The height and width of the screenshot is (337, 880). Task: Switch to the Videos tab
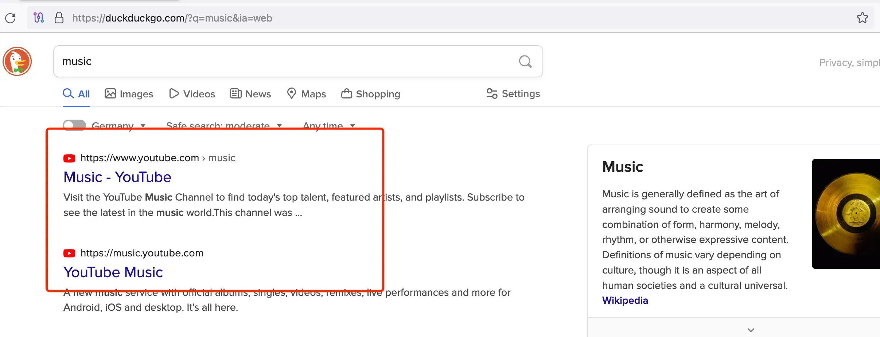[x=192, y=94]
